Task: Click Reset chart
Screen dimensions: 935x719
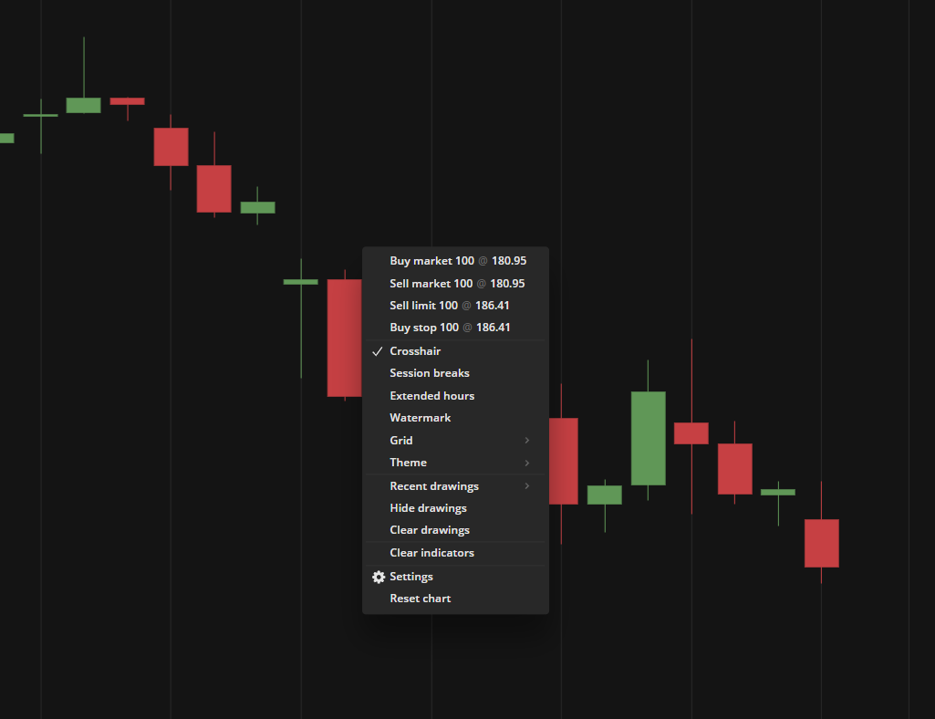Action: pos(455,599)
